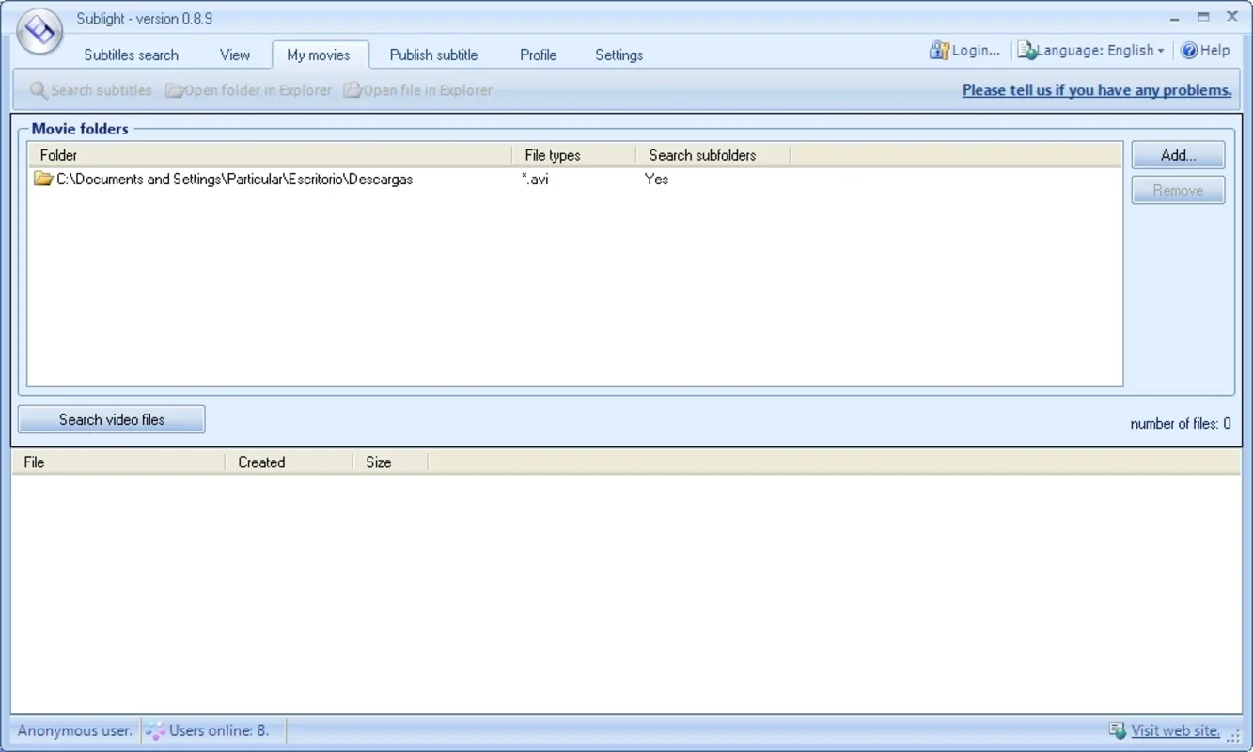This screenshot has width=1253, height=752.
Task: Open the Profile tab
Action: [539, 55]
